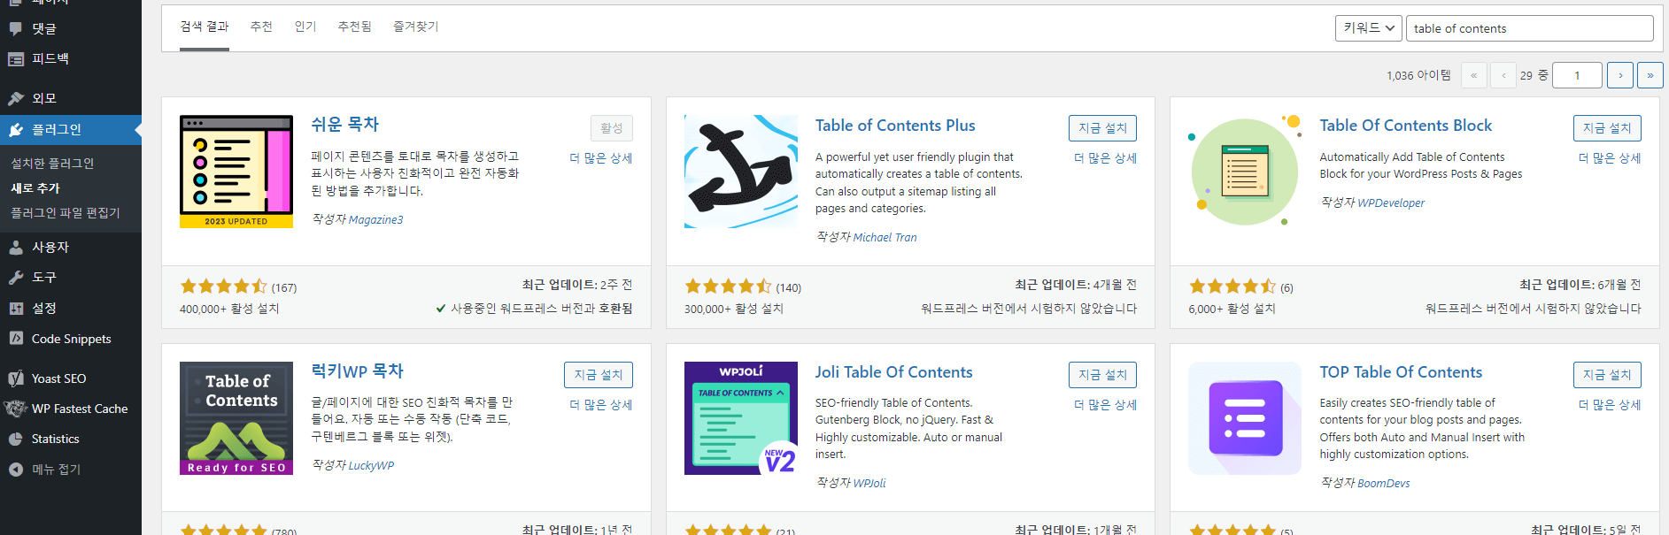Click the '1,036 아이템' item count text
1669x535 pixels.
point(1418,75)
